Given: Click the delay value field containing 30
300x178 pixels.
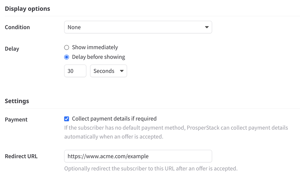Looking at the screenshot, I should (75, 71).
